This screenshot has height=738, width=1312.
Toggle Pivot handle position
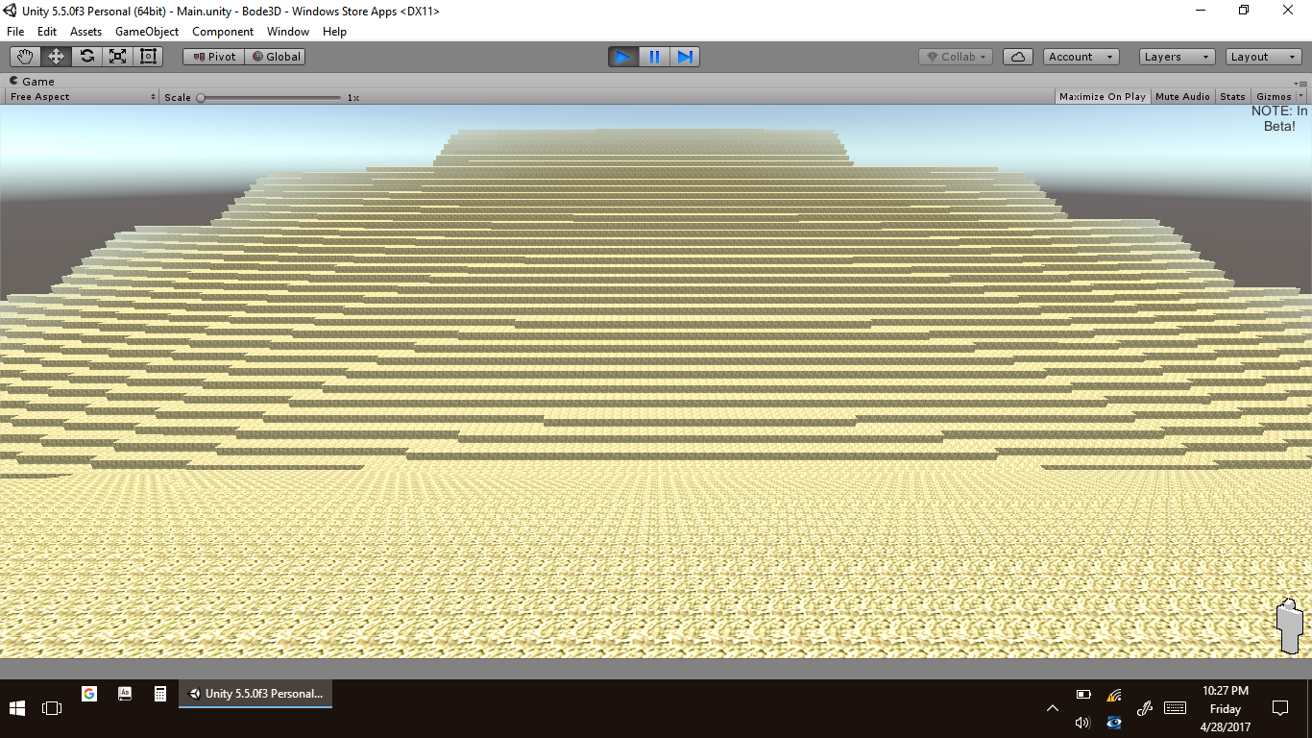tap(214, 57)
